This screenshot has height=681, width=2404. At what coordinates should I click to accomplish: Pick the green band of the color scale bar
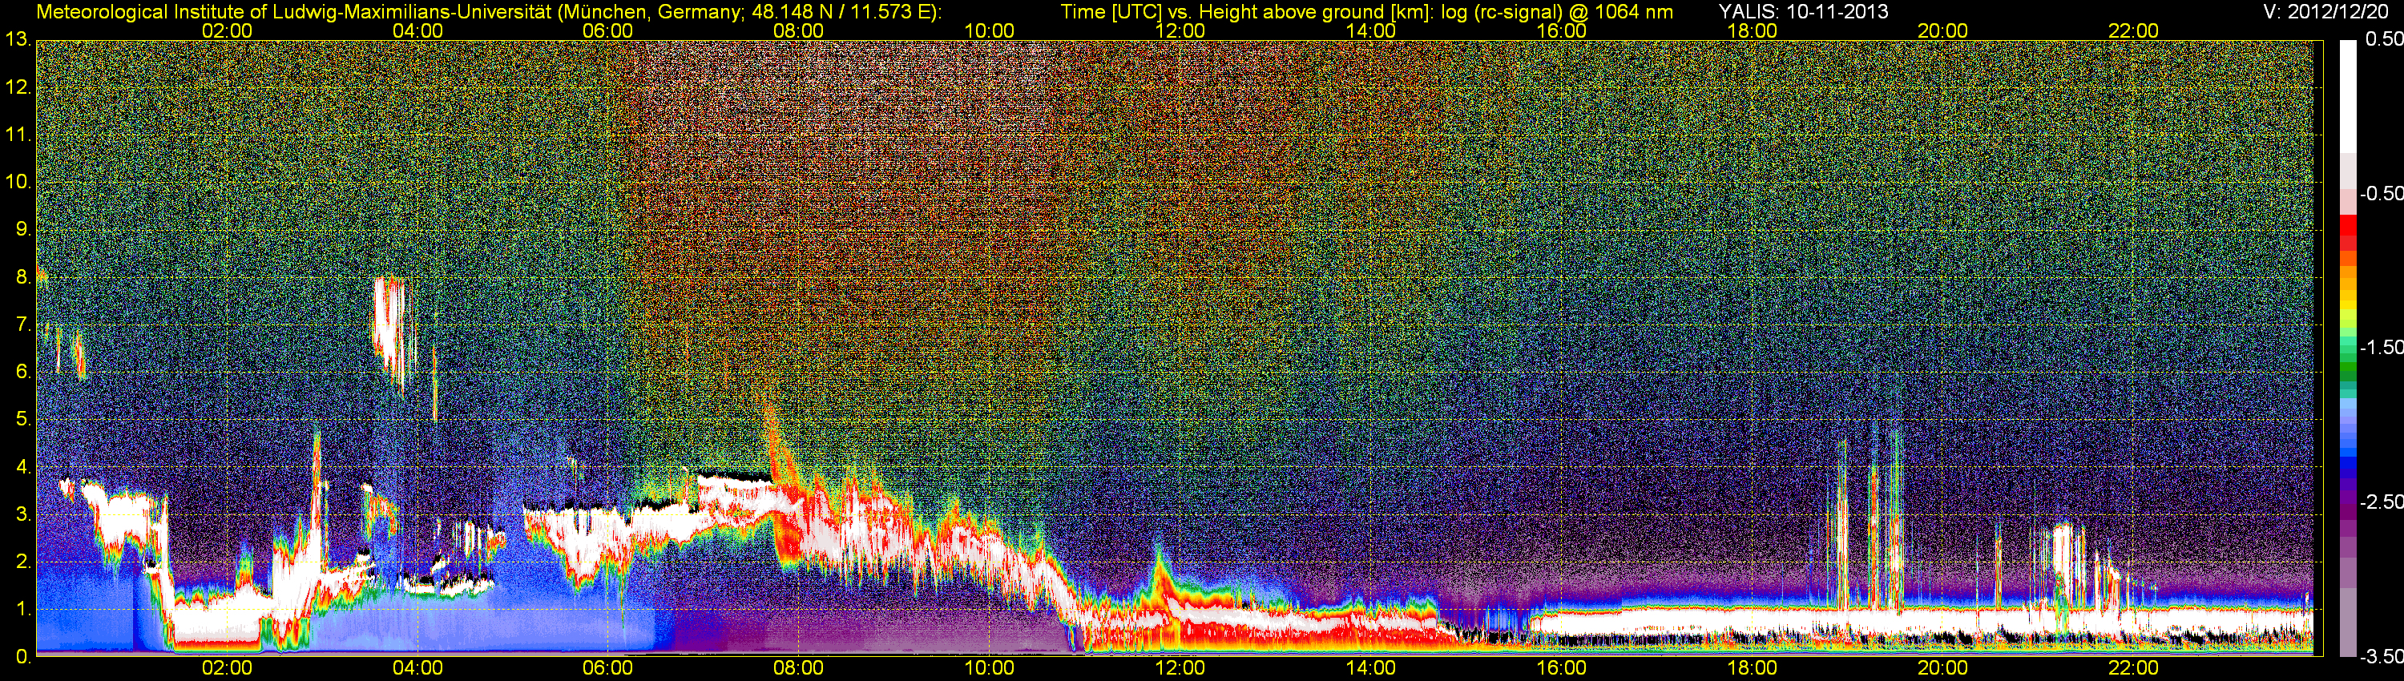click(x=2347, y=373)
